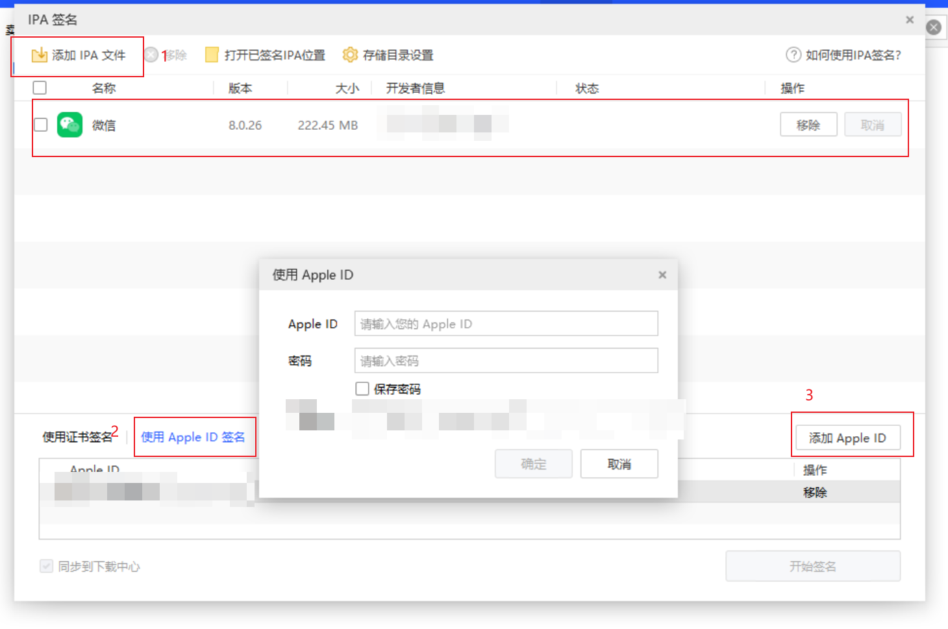
Task: Close the Use Apple ID dialog
Action: point(662,275)
